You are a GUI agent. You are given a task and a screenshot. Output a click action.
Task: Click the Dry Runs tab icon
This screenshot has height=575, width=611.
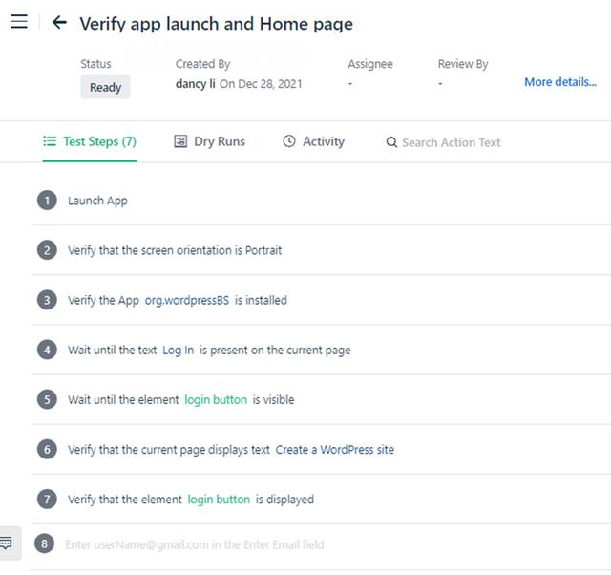180,141
